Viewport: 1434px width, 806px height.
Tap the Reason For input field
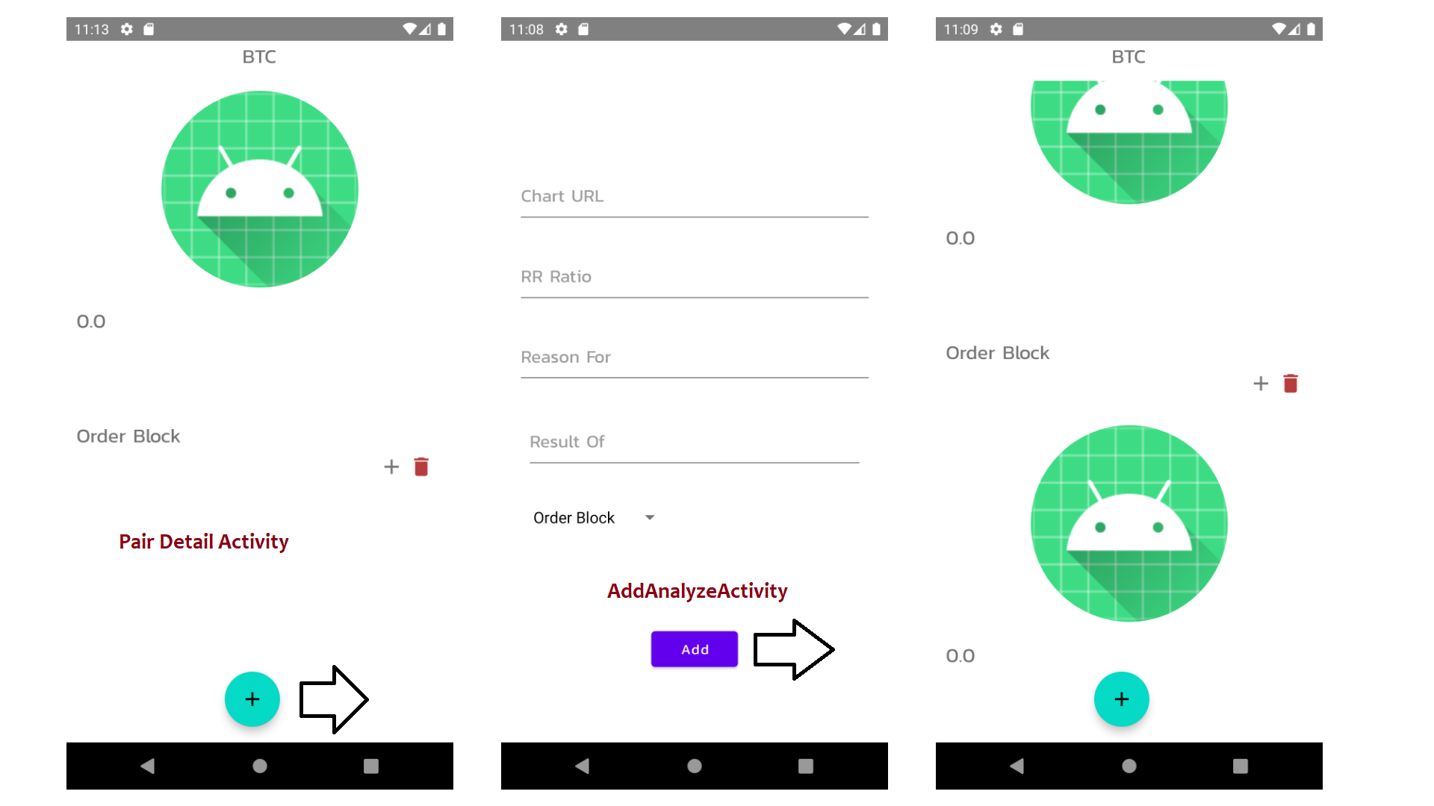point(692,357)
